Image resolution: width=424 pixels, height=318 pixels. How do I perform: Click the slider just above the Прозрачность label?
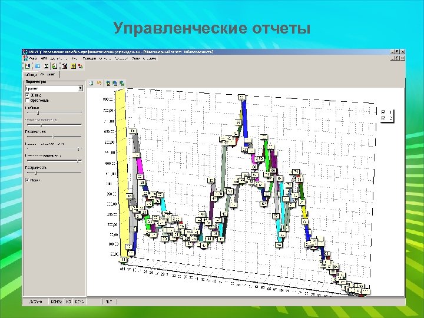54,161
